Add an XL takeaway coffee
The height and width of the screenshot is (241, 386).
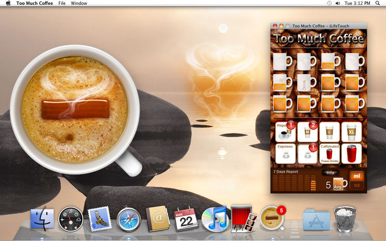[352, 132]
